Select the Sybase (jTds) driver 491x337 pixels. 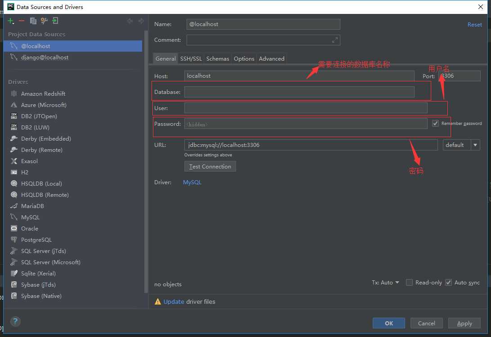point(39,285)
